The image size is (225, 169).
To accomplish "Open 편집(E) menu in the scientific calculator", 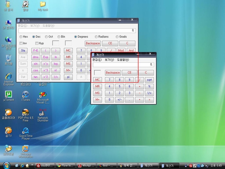I will click(x=23, y=26).
